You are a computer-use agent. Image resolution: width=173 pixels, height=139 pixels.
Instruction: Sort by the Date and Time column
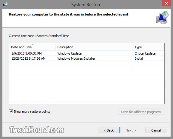click(x=33, y=47)
